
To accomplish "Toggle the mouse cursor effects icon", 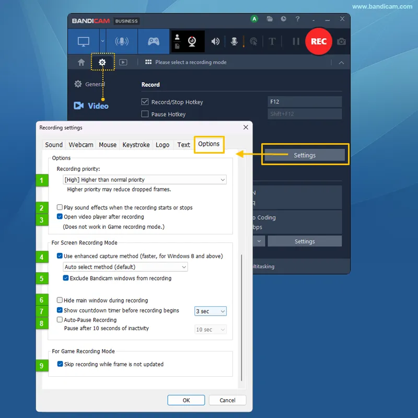I will tap(253, 42).
